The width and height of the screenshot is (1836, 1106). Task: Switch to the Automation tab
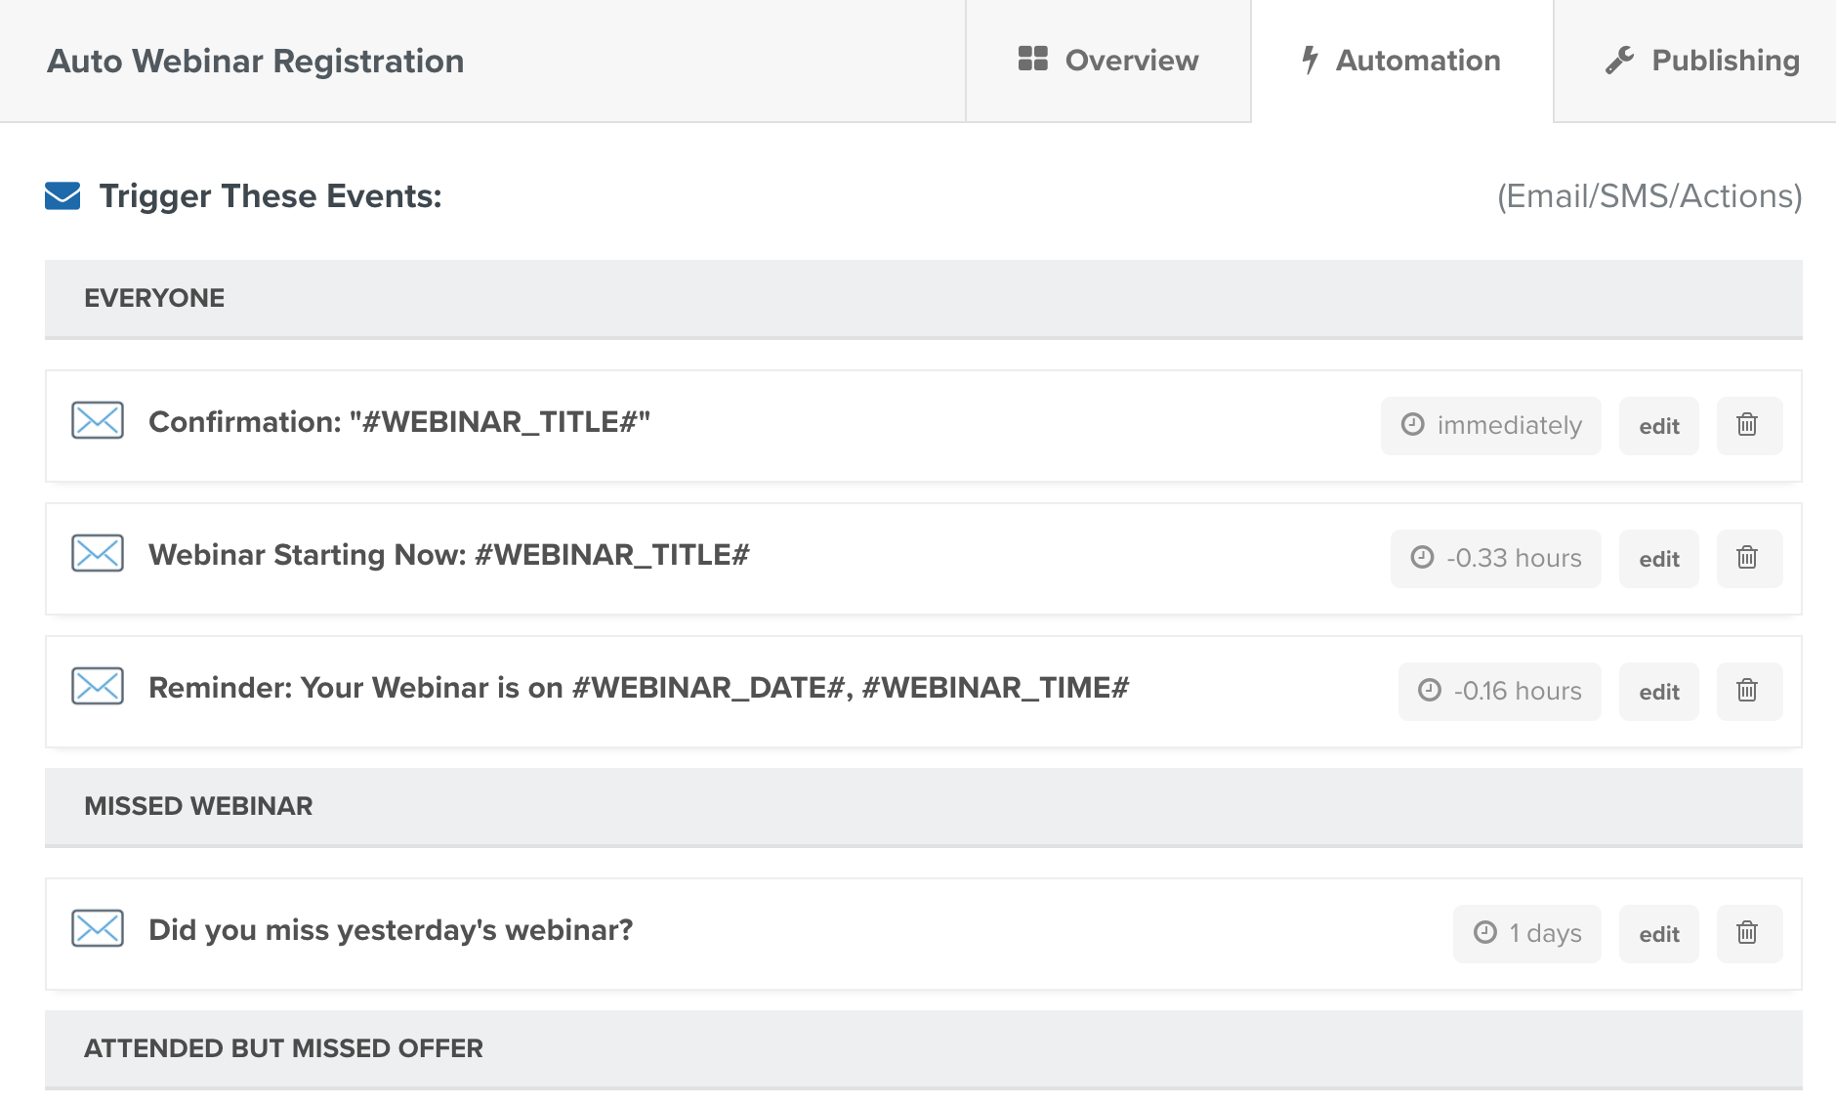point(1401,61)
